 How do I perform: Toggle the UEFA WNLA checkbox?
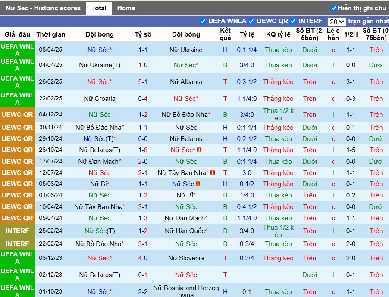pos(203,21)
